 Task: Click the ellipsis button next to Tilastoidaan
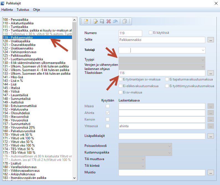point(211,73)
